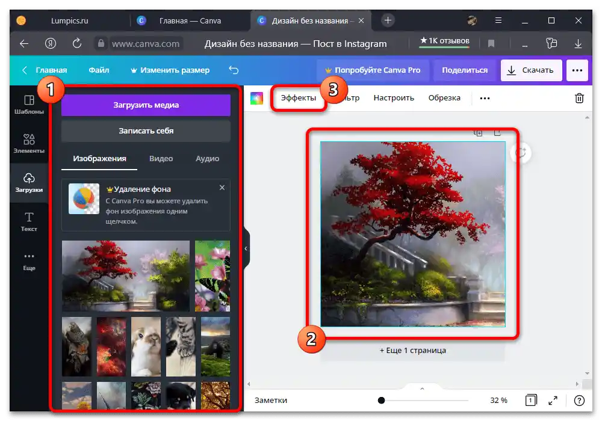Open browser extensions icon in address bar
The height and width of the screenshot is (421, 602).
click(x=551, y=43)
